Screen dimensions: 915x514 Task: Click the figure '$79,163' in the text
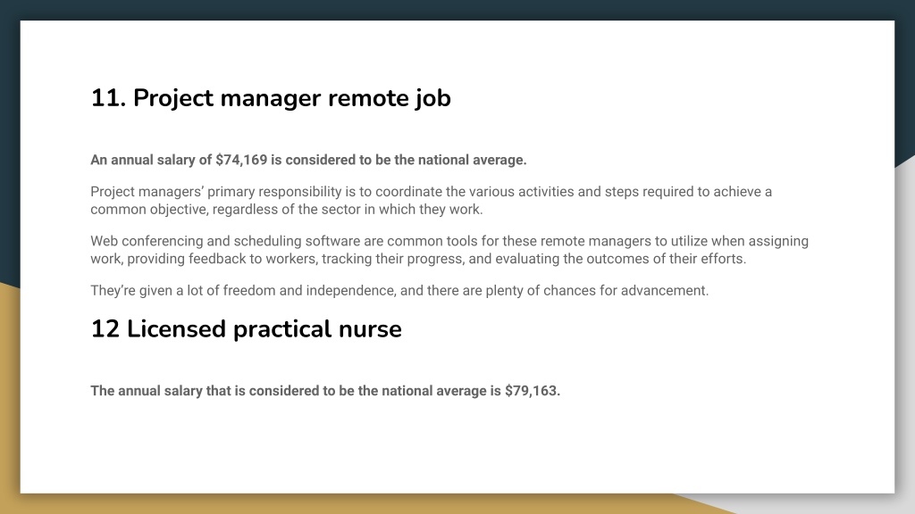pos(531,391)
